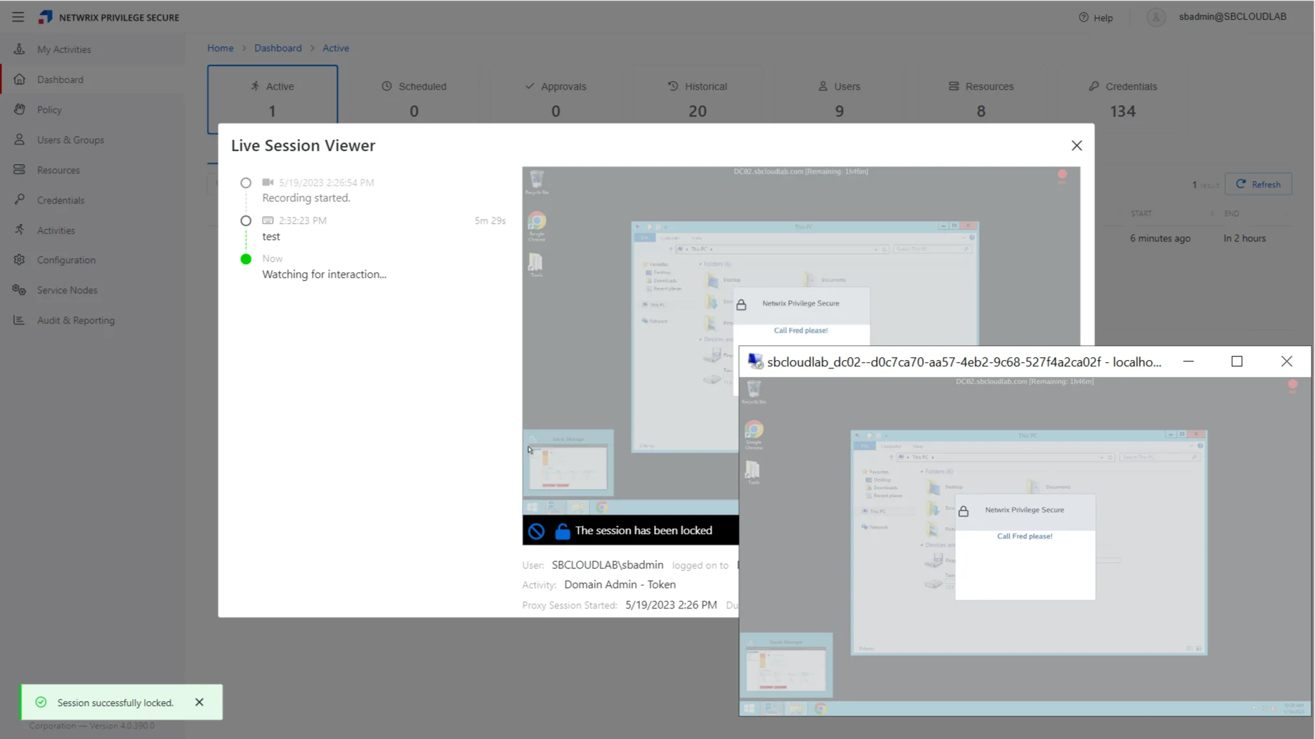Open Service Nodes in sidebar
This screenshot has width=1315, height=739.
(x=67, y=290)
